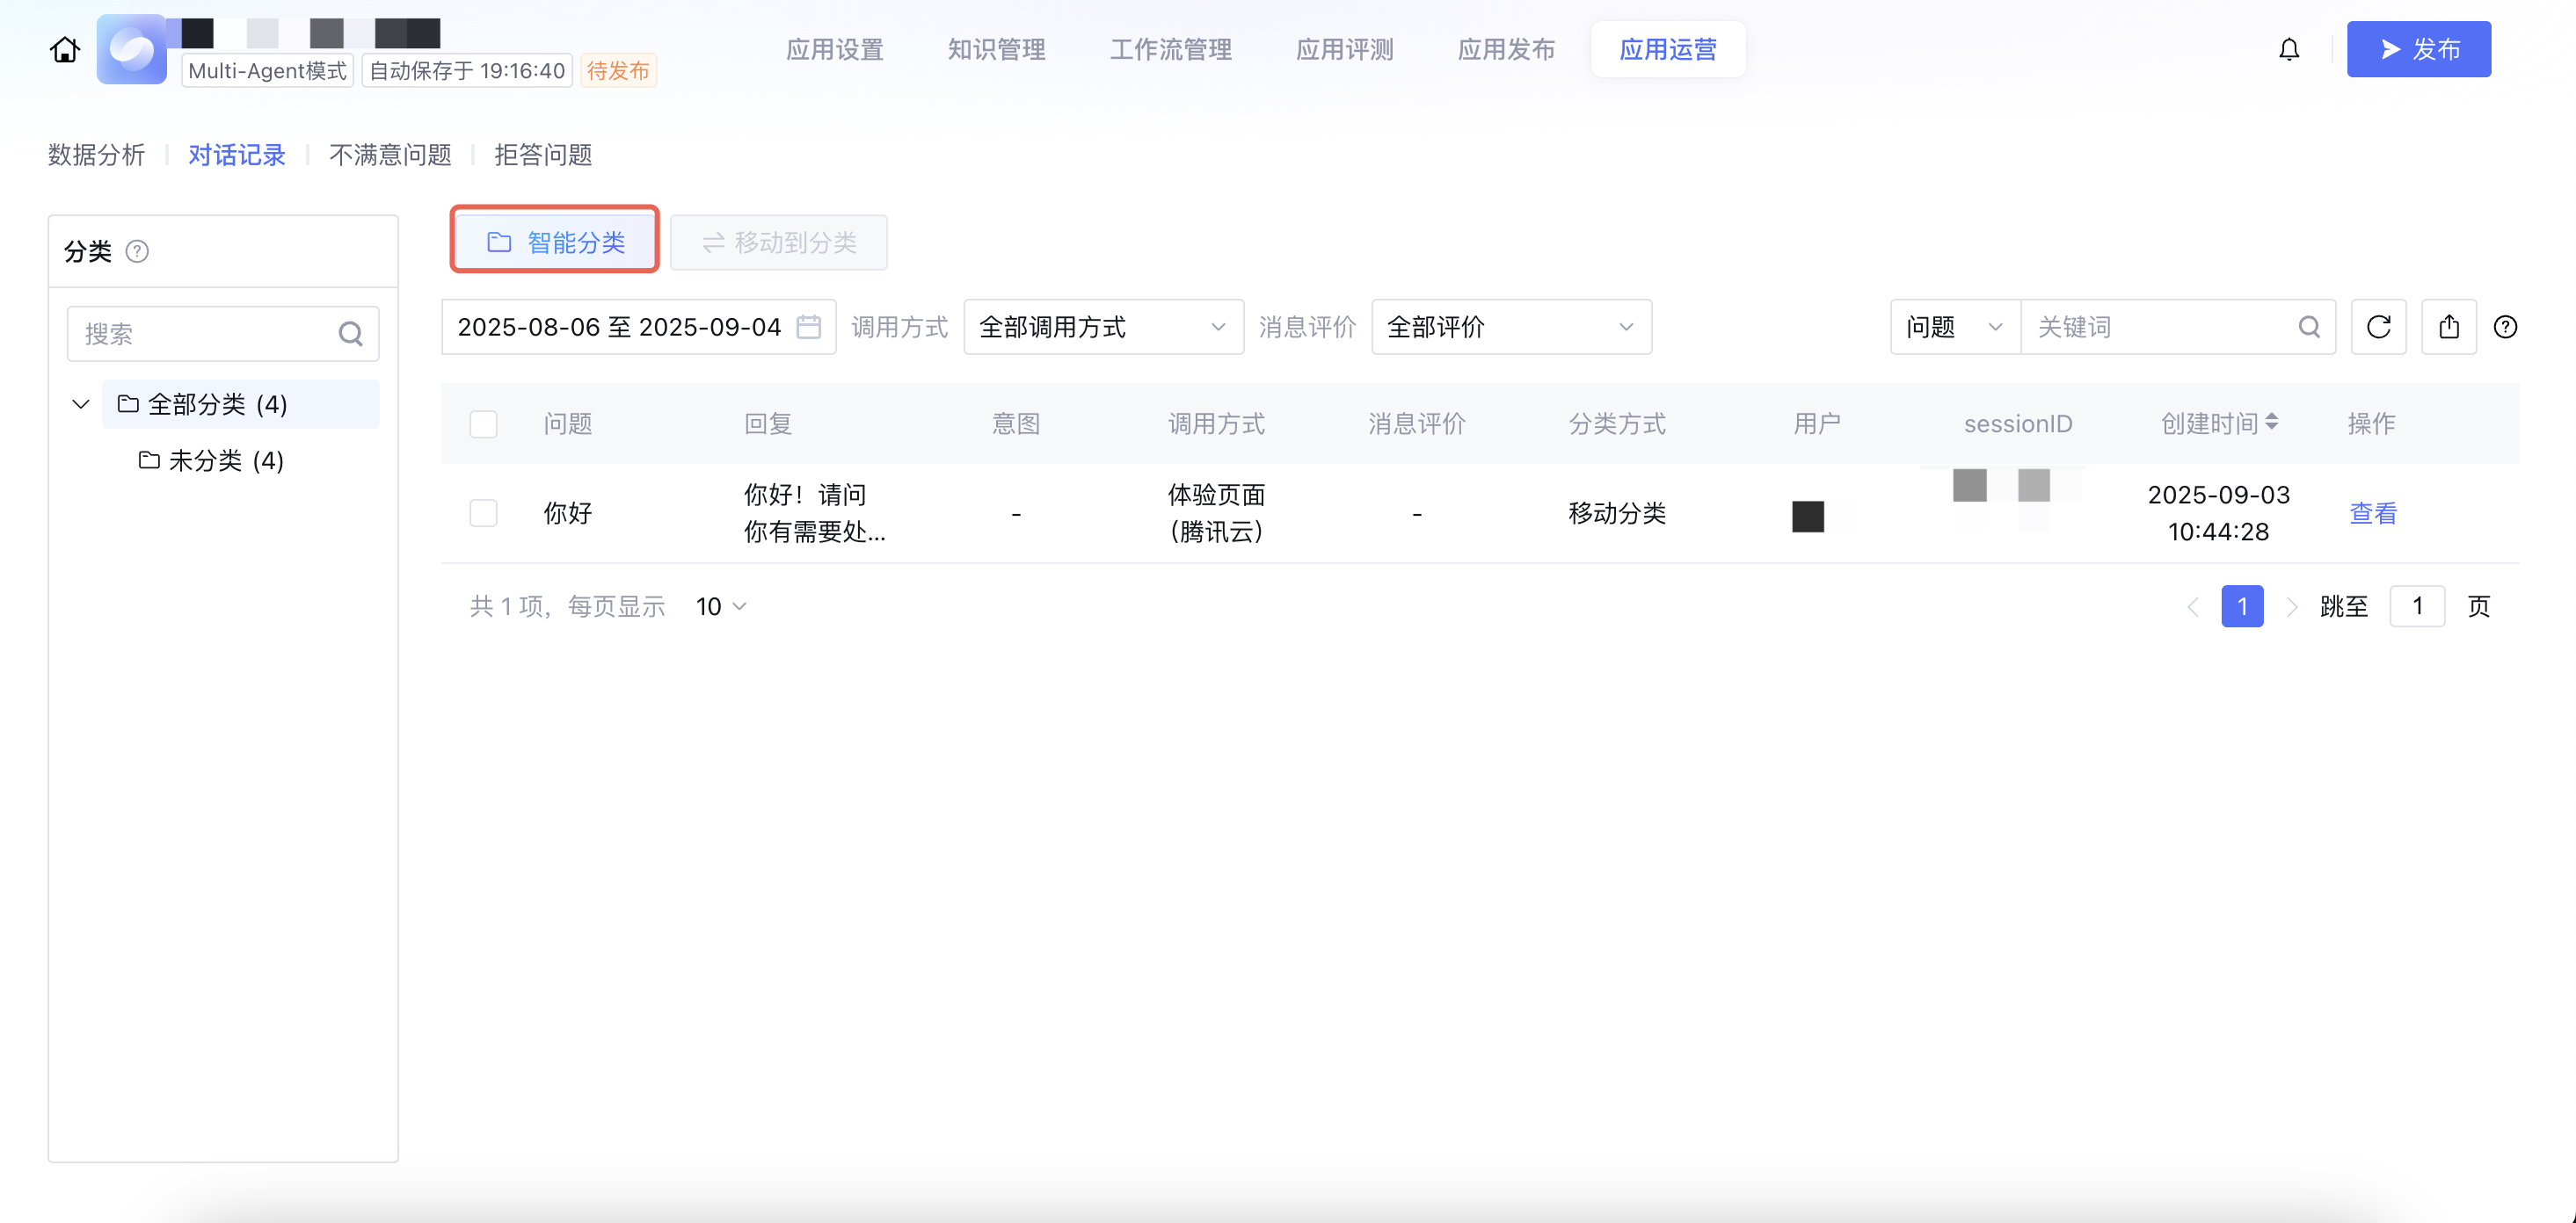Toggle select-all checkbox in table header

483,423
